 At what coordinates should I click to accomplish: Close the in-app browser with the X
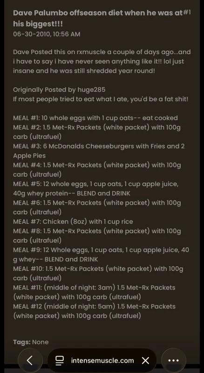(x=145, y=360)
